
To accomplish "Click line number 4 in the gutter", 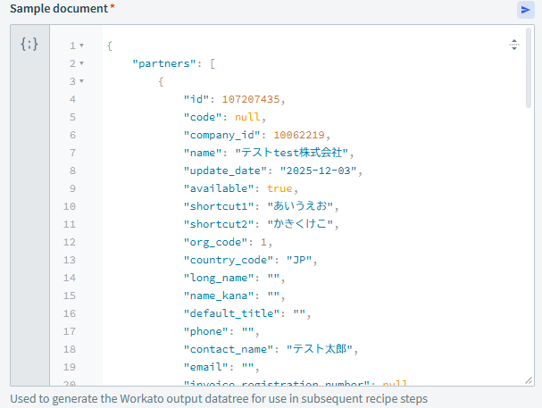I will click(72, 99).
